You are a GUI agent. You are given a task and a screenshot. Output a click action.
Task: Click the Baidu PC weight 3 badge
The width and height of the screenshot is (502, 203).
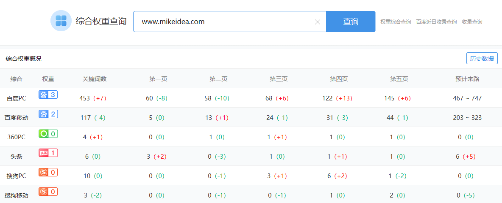pyautogui.click(x=48, y=95)
